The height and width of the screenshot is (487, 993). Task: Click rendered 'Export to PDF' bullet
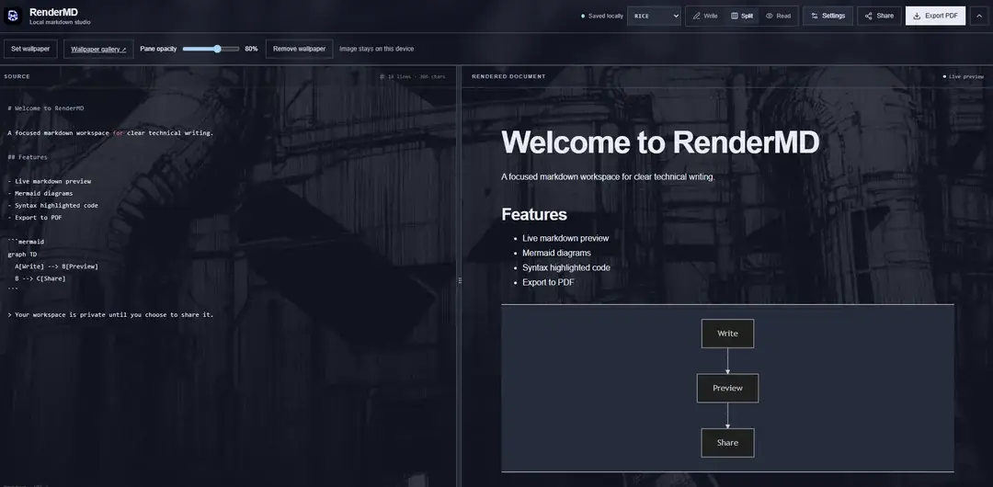[548, 282]
